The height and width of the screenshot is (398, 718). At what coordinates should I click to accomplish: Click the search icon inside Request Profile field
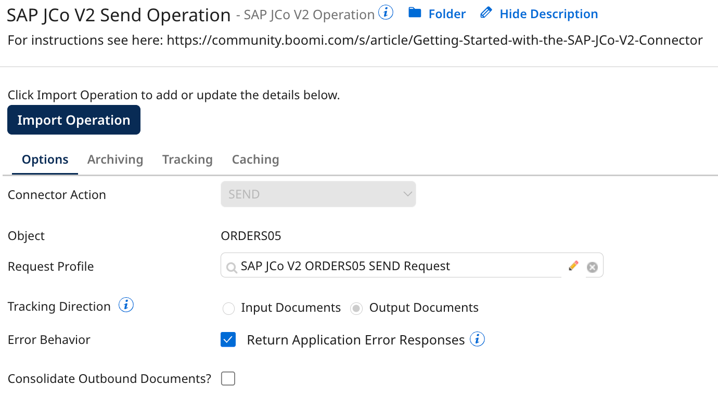coord(231,266)
